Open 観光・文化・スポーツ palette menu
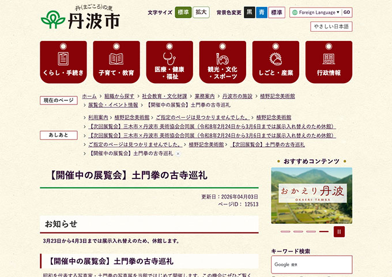392x277 pixels. point(223,62)
